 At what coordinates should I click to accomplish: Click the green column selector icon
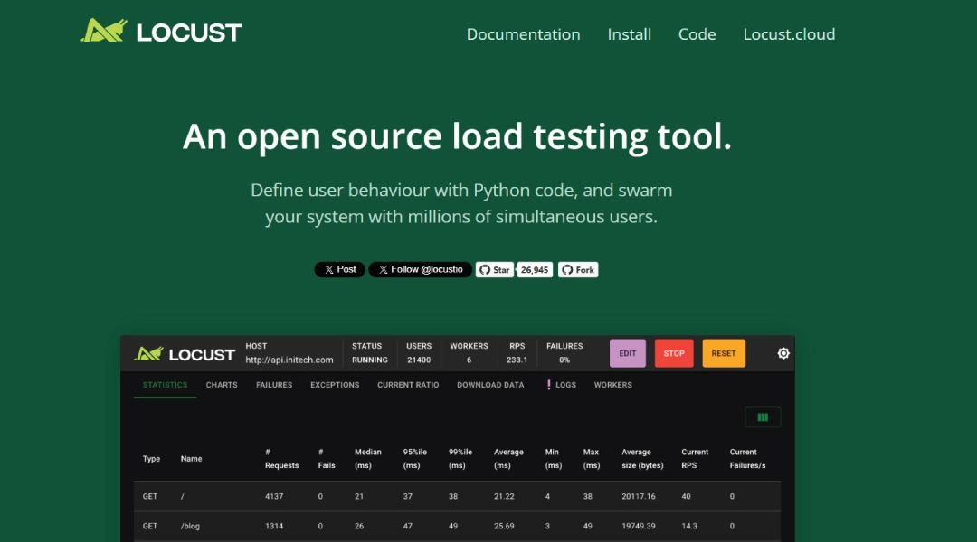[762, 417]
